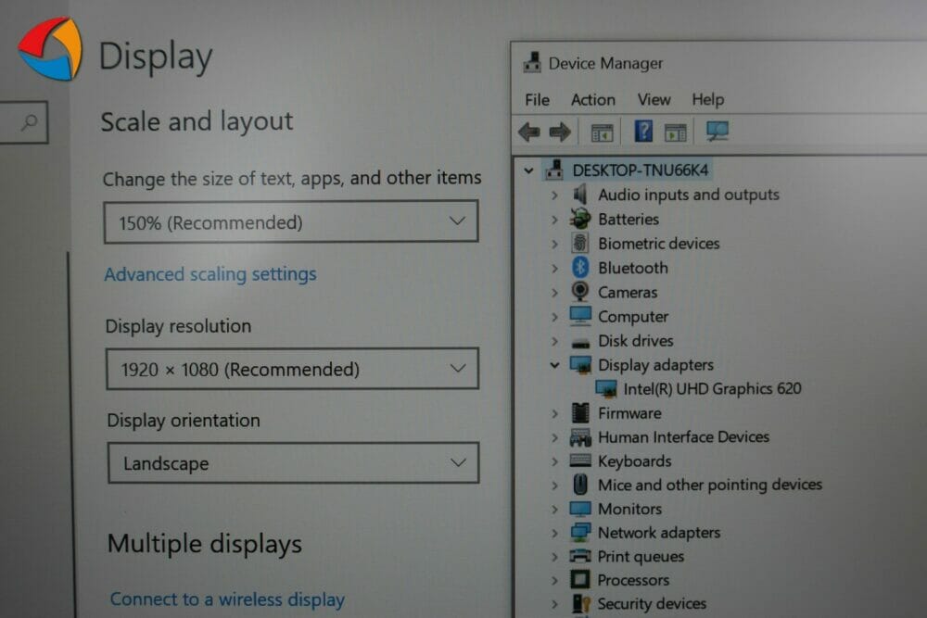This screenshot has width=927, height=618.
Task: Click the Keyboards category icon
Action: [580, 460]
